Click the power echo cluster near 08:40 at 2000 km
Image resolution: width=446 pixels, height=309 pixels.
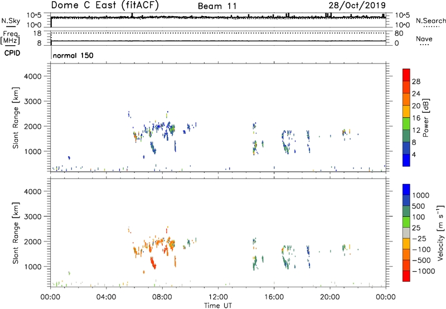(172, 129)
